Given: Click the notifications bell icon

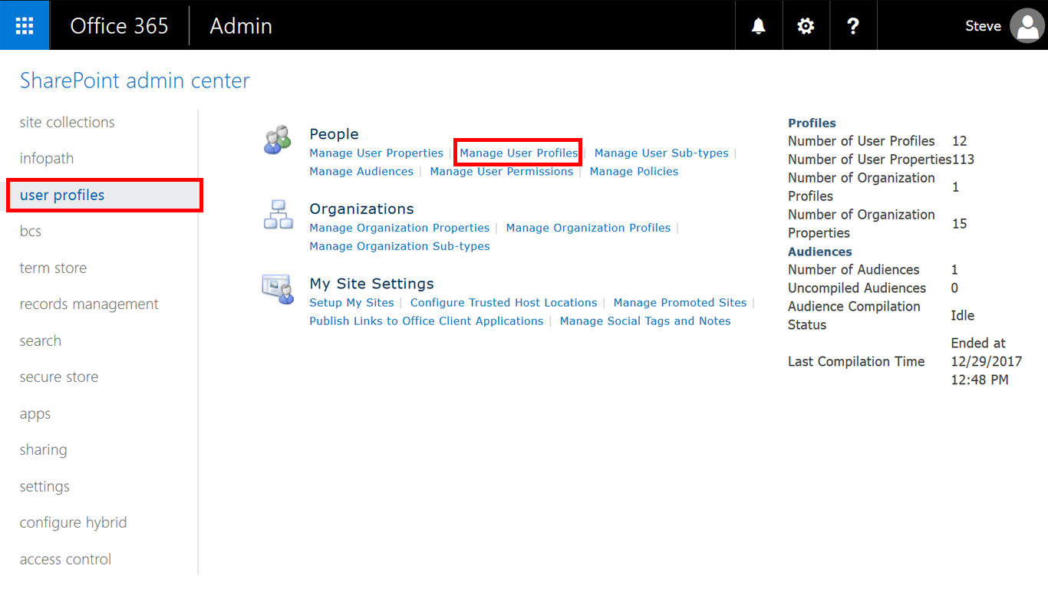Looking at the screenshot, I should [758, 26].
